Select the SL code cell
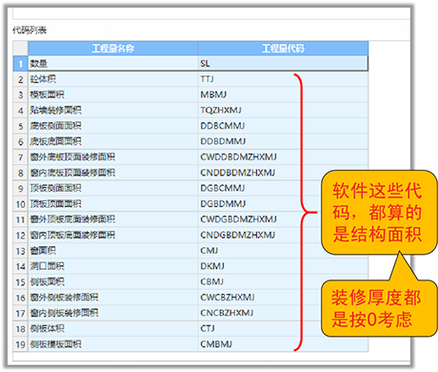The image size is (438, 372). click(x=283, y=63)
